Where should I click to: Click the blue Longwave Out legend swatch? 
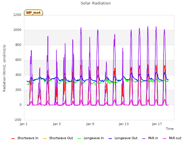pos(110,139)
